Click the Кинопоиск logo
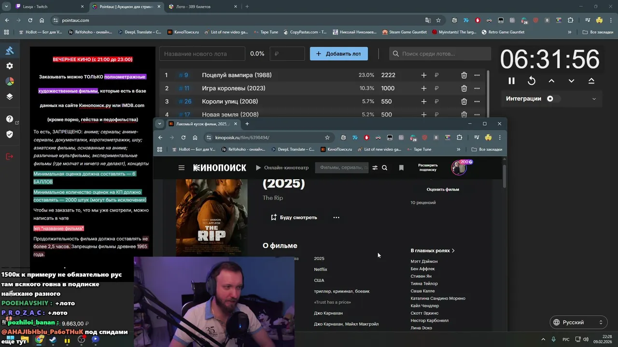Screen dimensions: 618x347 point(220,168)
